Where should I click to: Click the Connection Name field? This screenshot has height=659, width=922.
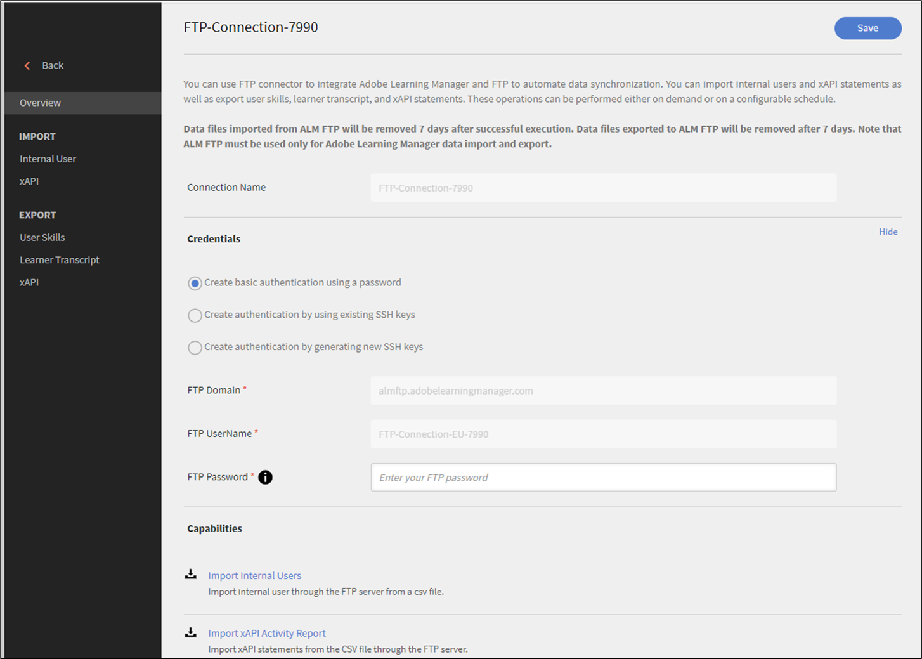pyautogui.click(x=603, y=188)
